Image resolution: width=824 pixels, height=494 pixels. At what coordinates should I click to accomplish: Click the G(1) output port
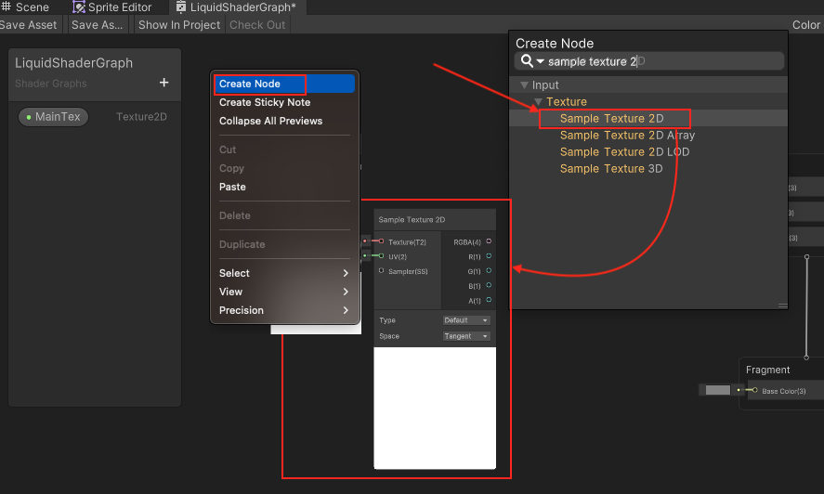tap(489, 271)
